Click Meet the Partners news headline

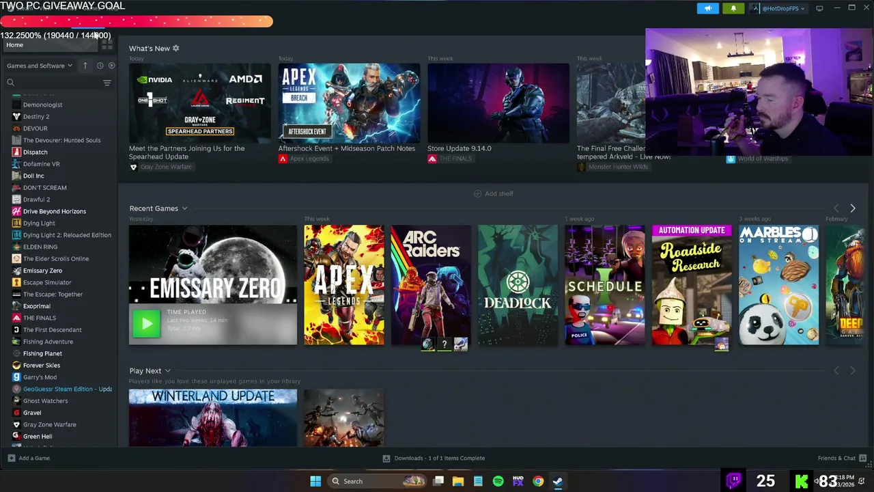coord(186,152)
